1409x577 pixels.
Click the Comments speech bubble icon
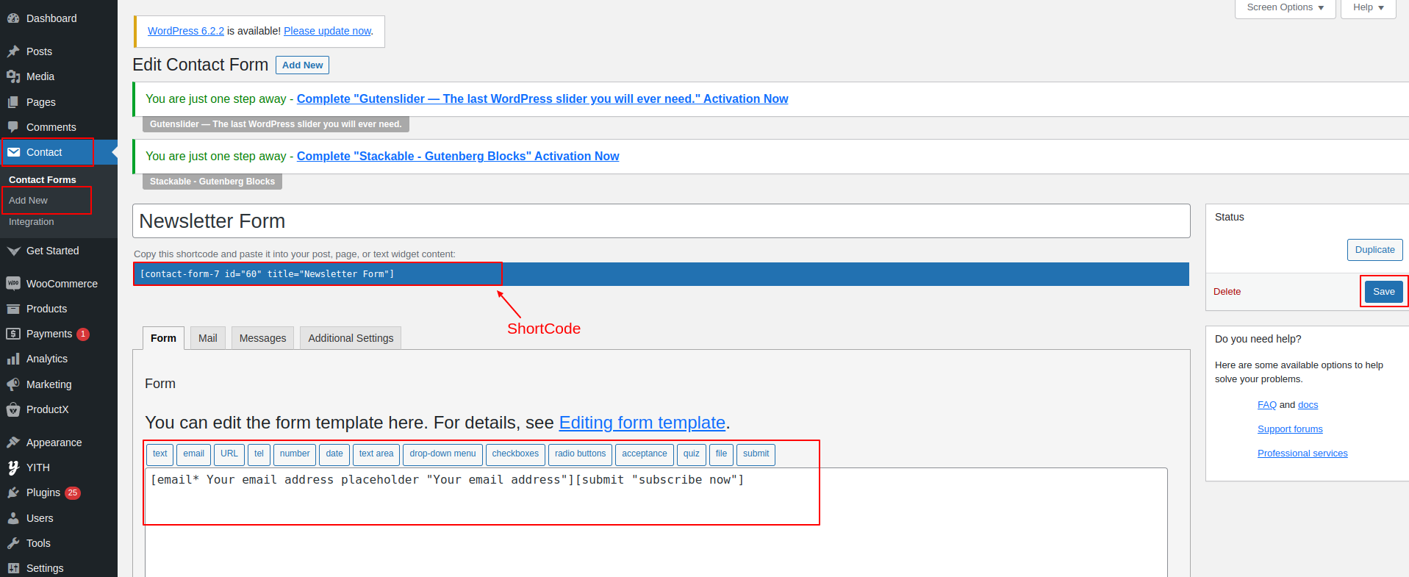[x=13, y=127]
